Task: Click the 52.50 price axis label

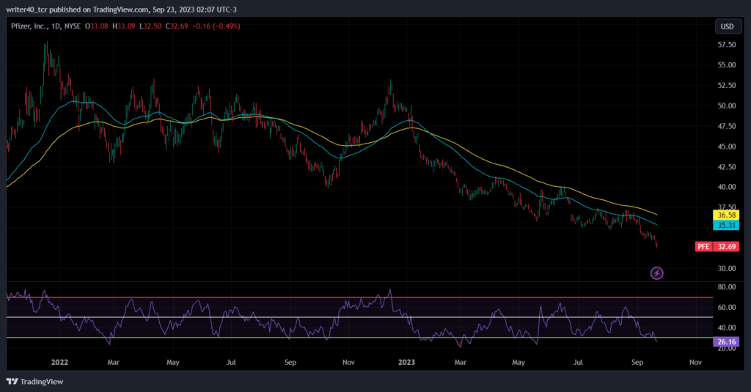Action: [x=727, y=85]
